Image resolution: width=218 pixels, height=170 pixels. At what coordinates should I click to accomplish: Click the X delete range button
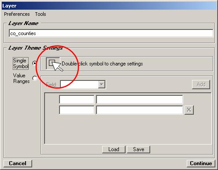tap(189, 110)
